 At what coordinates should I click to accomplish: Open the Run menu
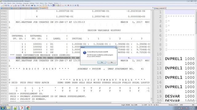(46, 3)
